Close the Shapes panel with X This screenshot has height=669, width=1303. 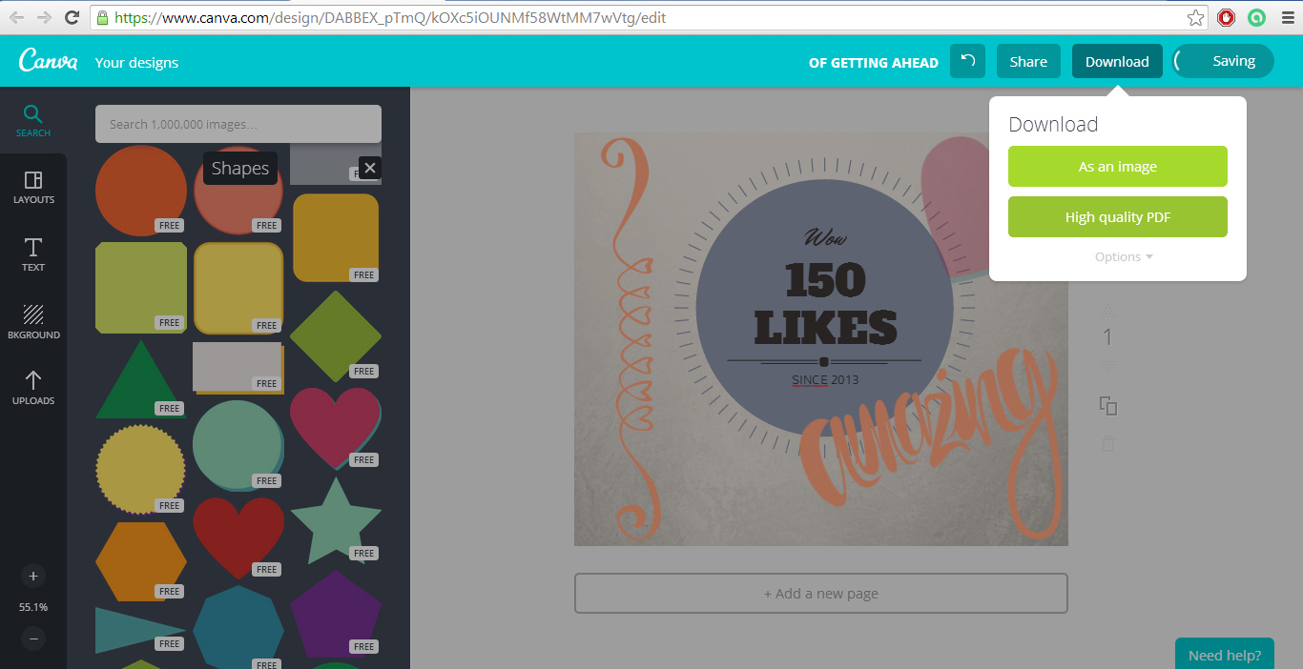(370, 169)
